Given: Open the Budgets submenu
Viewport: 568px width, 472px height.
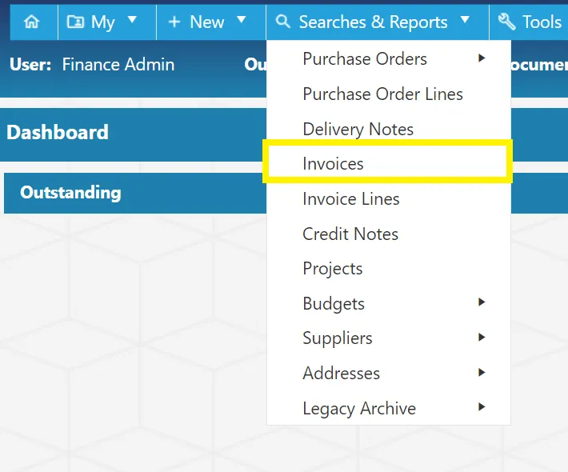Looking at the screenshot, I should pyautogui.click(x=389, y=303).
